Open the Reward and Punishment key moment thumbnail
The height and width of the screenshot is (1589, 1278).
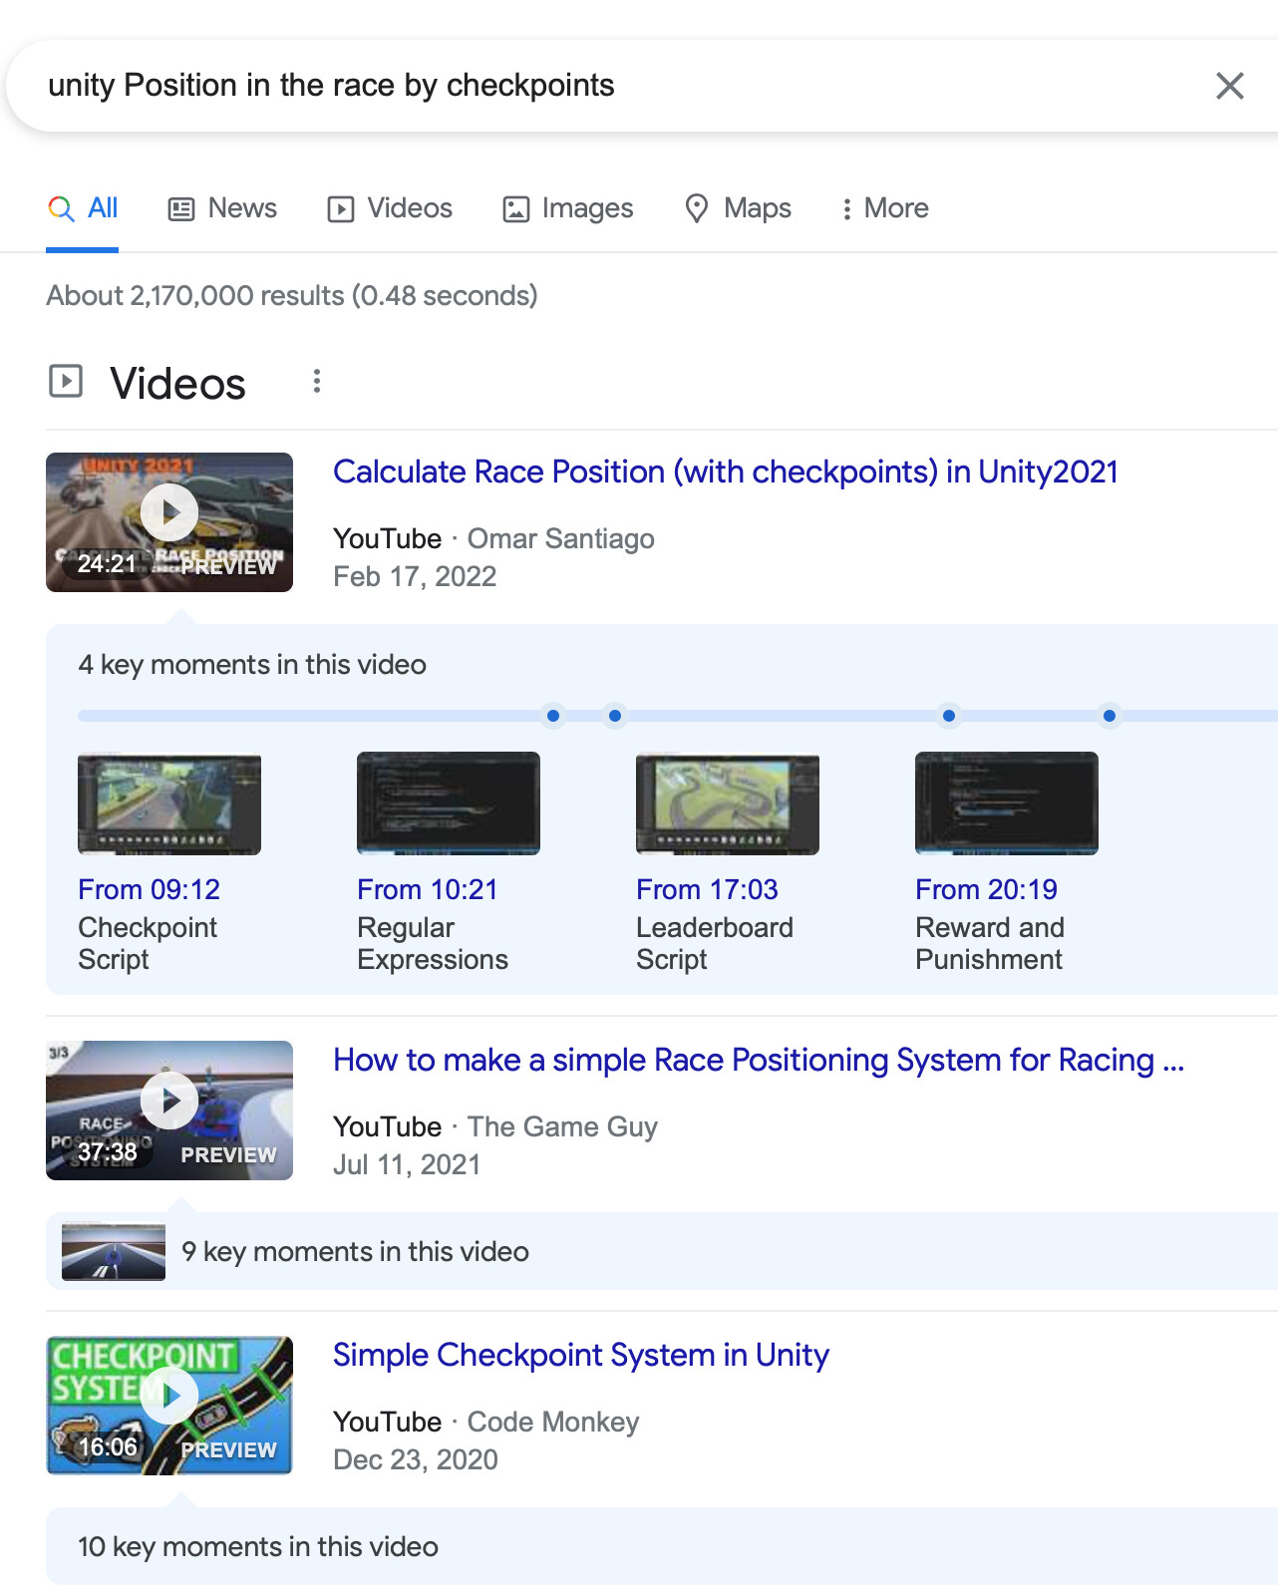[1007, 803]
